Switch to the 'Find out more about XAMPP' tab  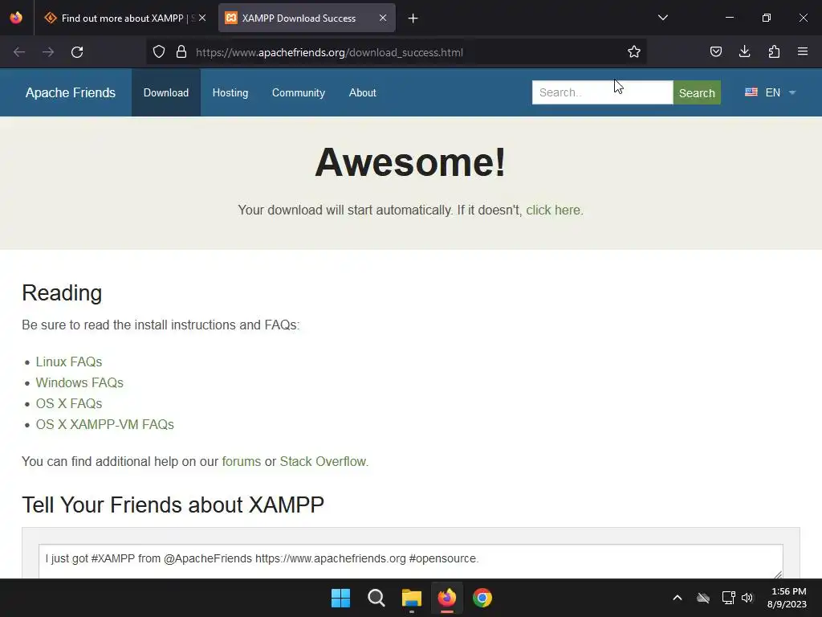pos(120,18)
